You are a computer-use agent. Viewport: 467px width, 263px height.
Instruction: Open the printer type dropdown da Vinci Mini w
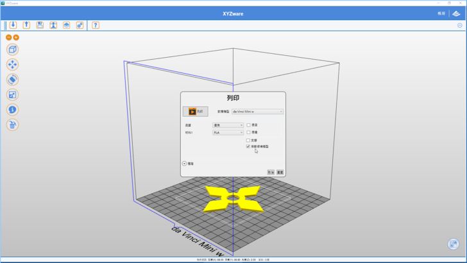(257, 112)
